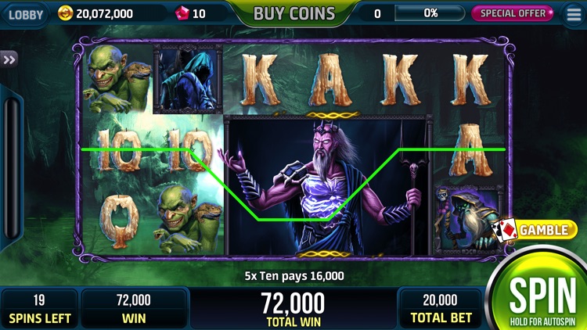Click the 72,000 TOTAL WIN display

[x=293, y=308]
